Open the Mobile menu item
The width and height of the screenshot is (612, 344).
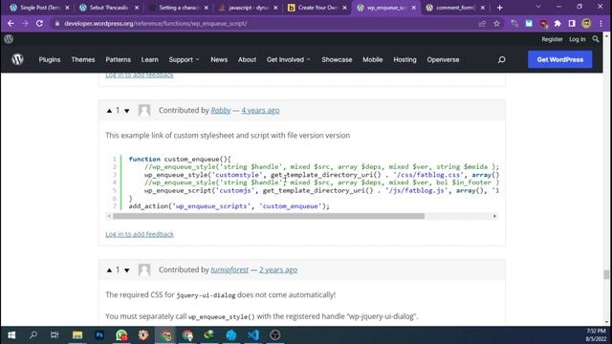(373, 59)
